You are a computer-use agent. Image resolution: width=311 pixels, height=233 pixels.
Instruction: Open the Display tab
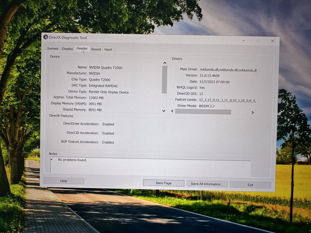[68, 49]
